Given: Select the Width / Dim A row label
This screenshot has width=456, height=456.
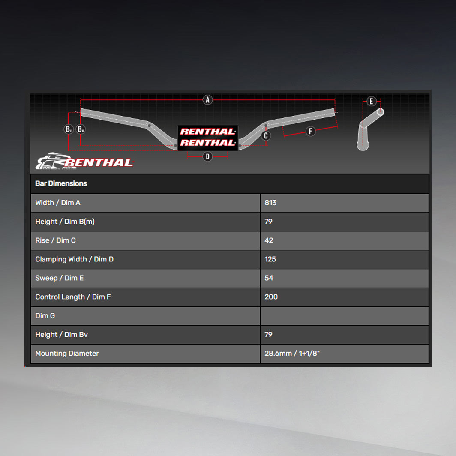Looking at the screenshot, I should point(57,203).
